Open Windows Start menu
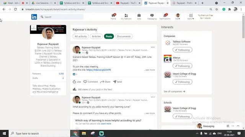245x137 pixels. click(4, 134)
